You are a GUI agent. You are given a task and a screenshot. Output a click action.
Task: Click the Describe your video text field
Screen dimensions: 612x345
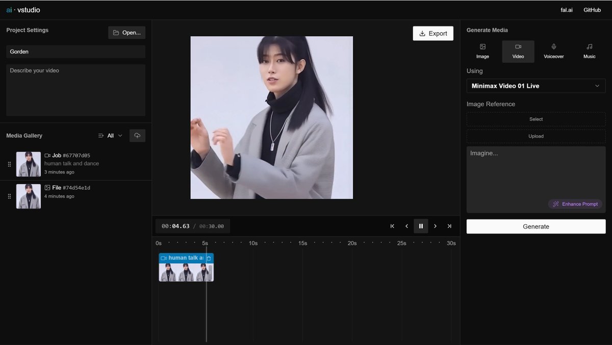[75, 90]
